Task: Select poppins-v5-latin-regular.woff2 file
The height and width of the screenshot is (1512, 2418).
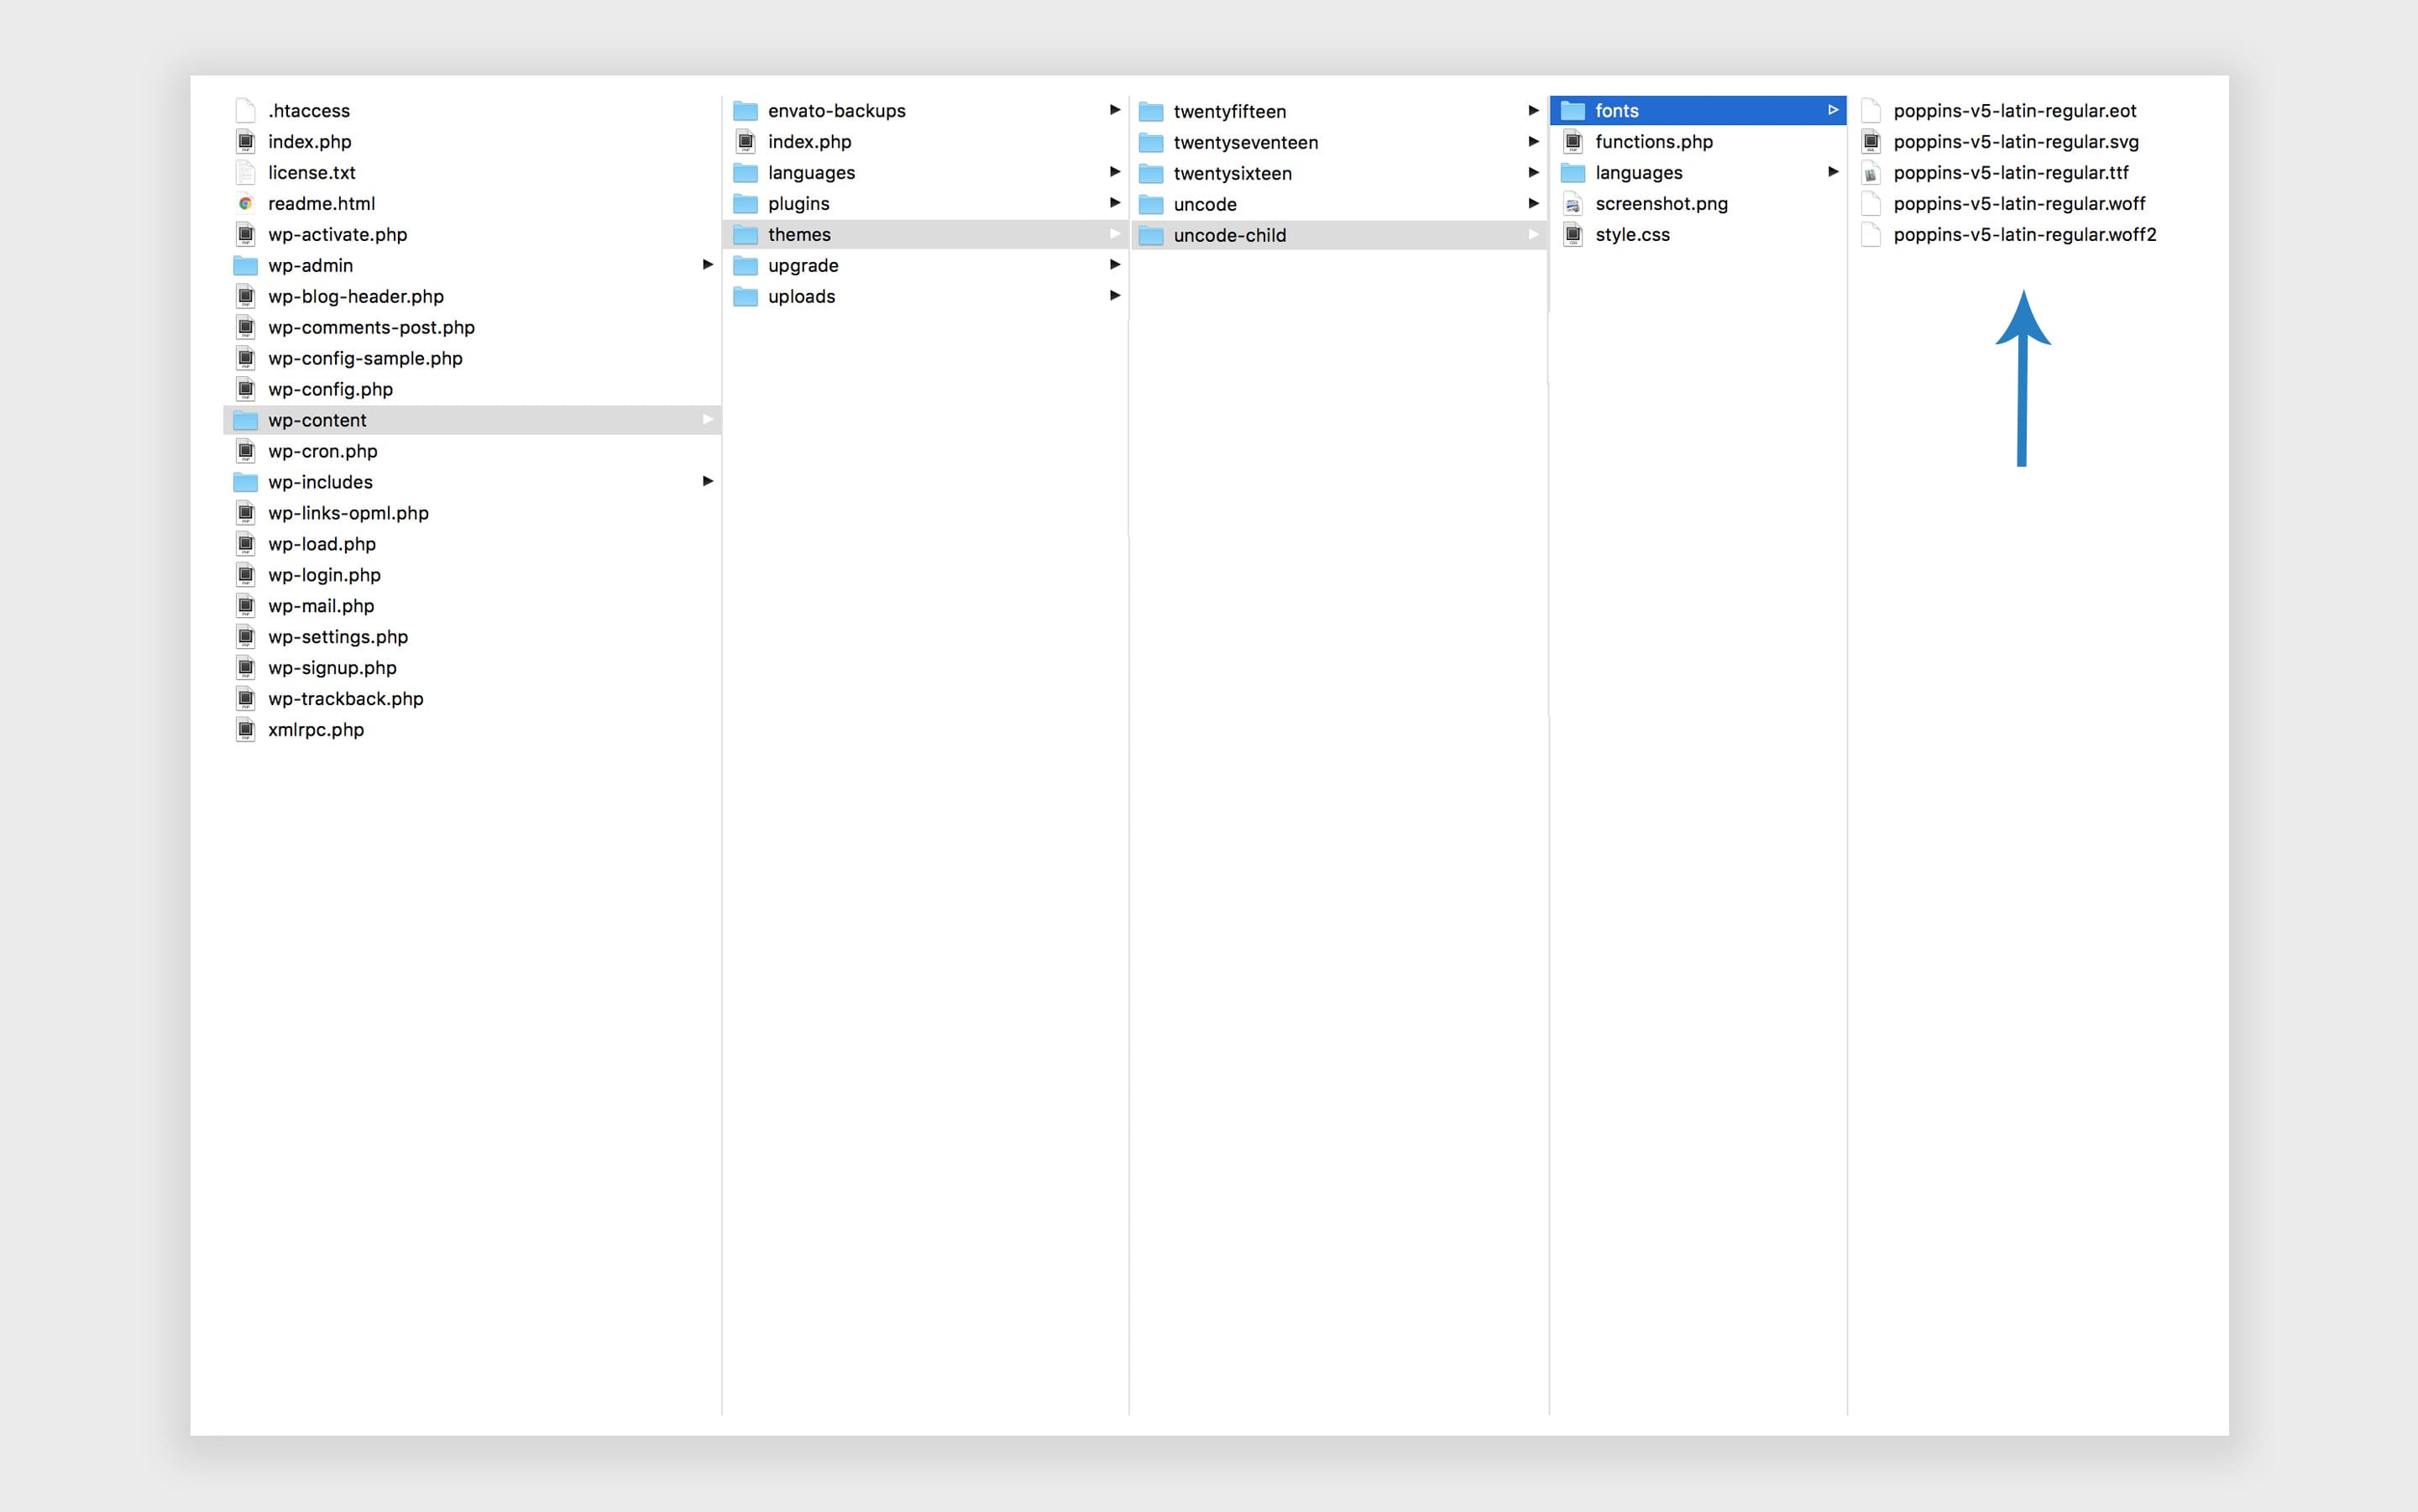Action: point(2024,235)
